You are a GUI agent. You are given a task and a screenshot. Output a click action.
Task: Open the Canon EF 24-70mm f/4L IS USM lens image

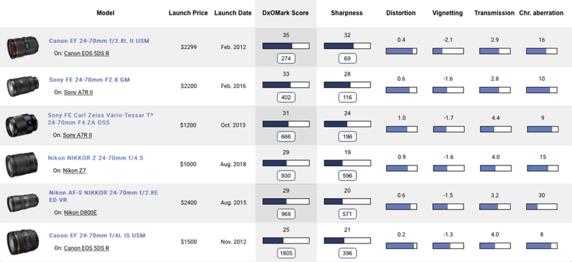click(22, 242)
